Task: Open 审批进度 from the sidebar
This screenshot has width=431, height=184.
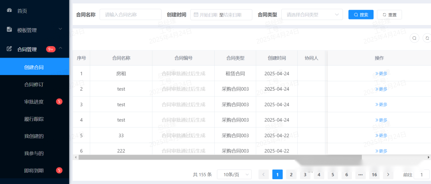Action: click(34, 102)
